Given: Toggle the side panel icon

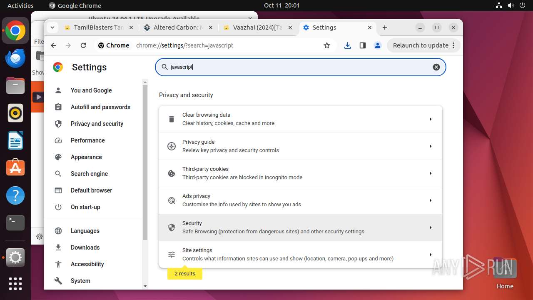Looking at the screenshot, I should 363,45.
